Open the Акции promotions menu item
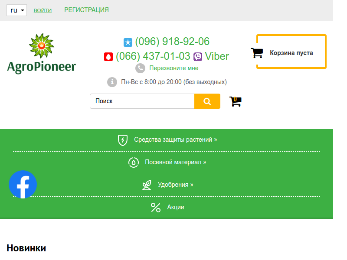Image resolution: width=347 pixels, height=260 pixels. coord(176,207)
